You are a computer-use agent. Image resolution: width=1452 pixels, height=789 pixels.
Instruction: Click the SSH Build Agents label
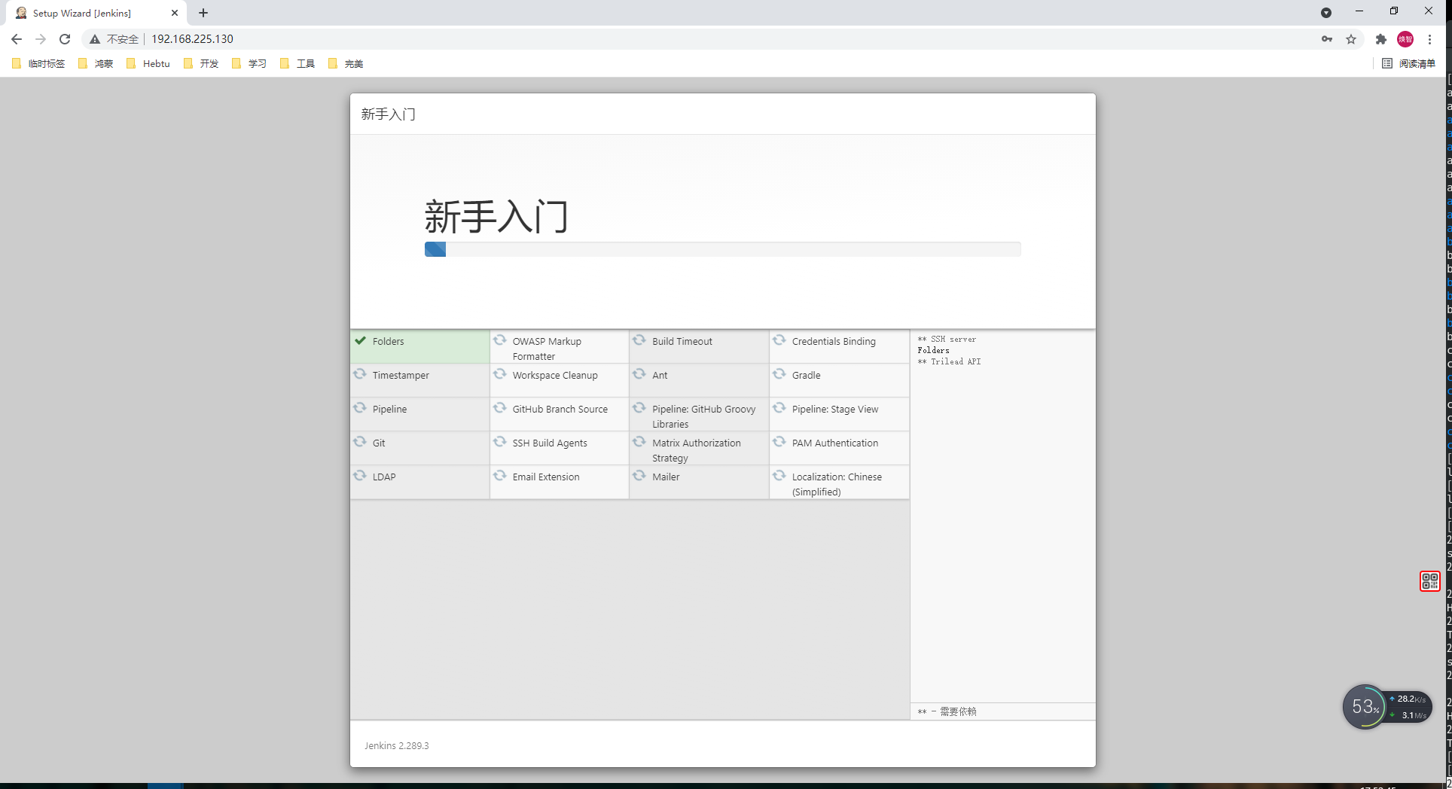(550, 443)
